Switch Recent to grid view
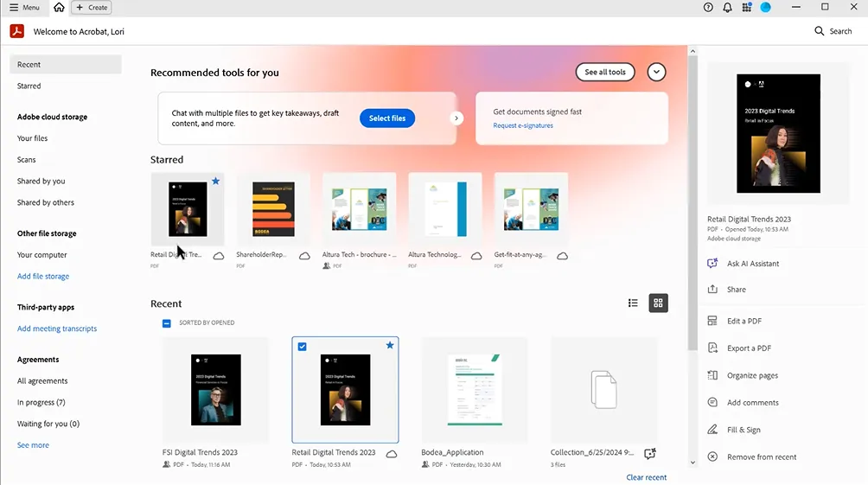The image size is (868, 485). click(658, 303)
